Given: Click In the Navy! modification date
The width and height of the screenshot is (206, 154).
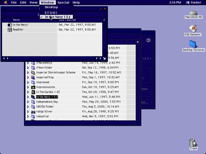Looking at the screenshot, I should coord(77,25).
